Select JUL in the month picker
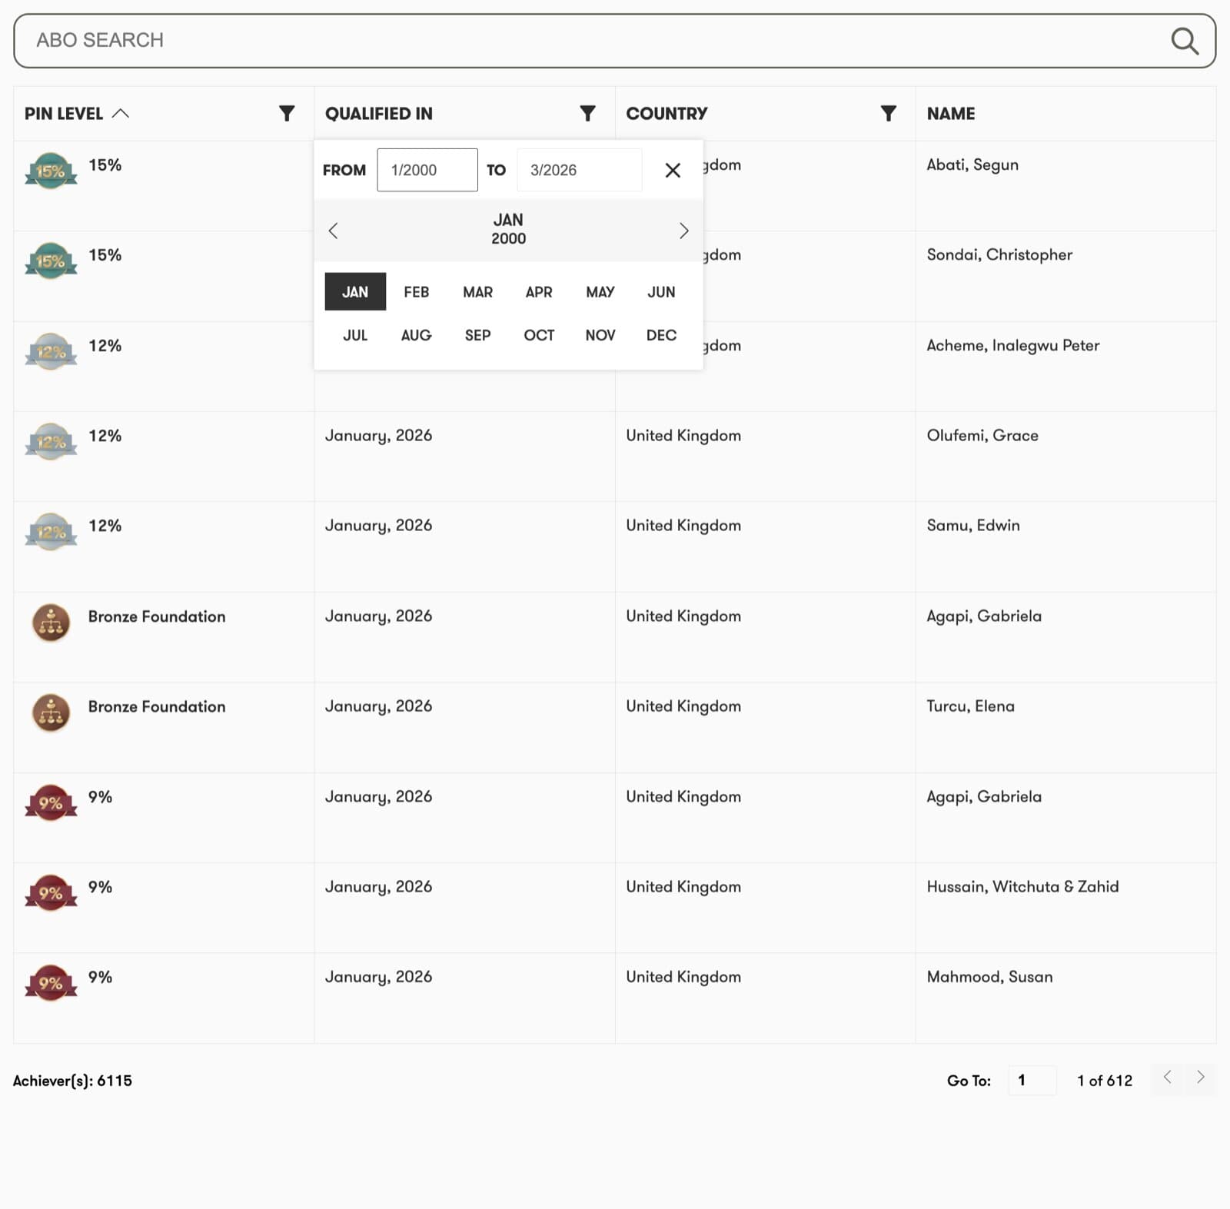 click(x=355, y=335)
